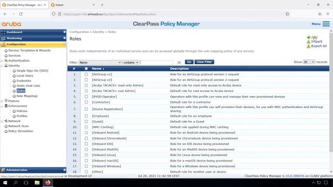Click the green Add role icon
The image size is (333, 187).
309,37
